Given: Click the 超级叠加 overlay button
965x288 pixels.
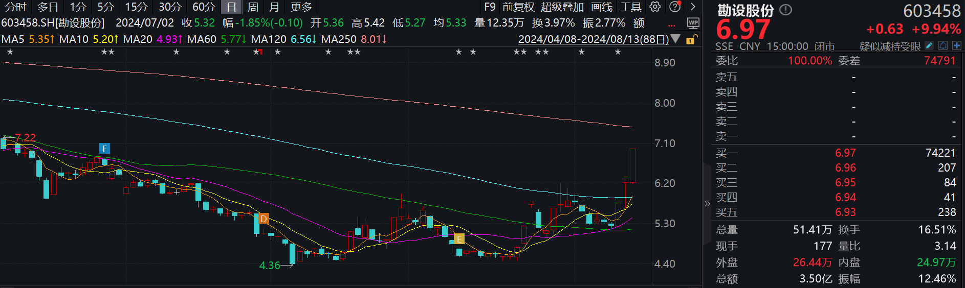Looking at the screenshot, I should point(562,7).
